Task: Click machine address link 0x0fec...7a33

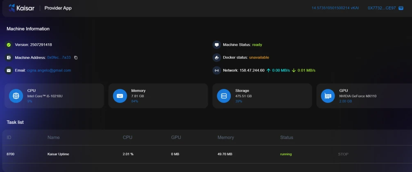Action: coord(59,58)
